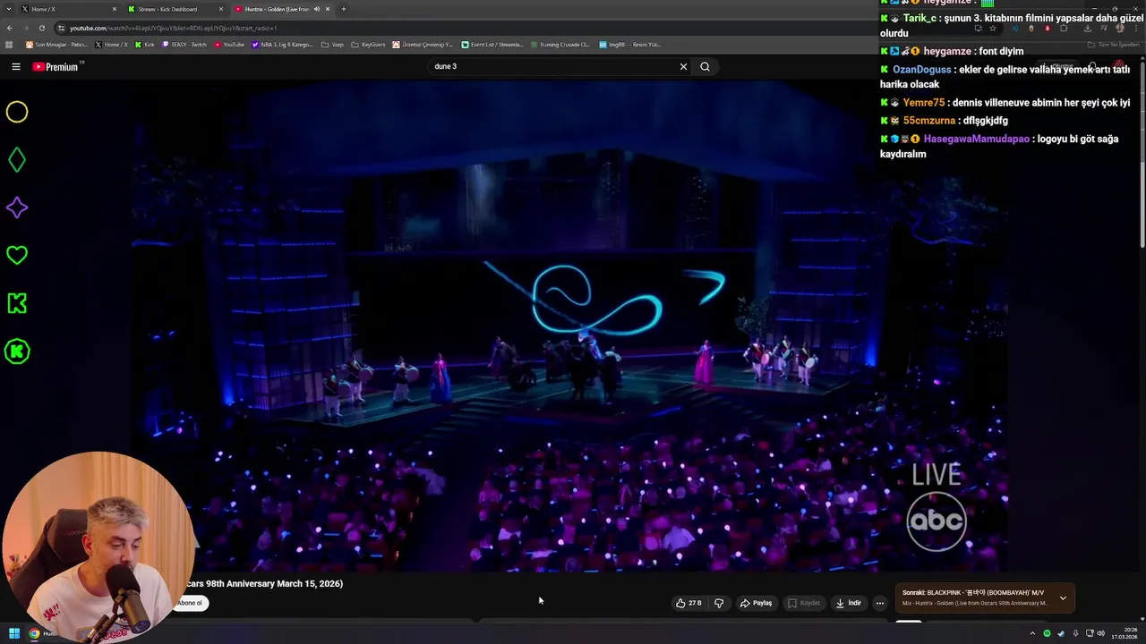Go forward in browser history
1146x644 pixels.
click(25, 28)
